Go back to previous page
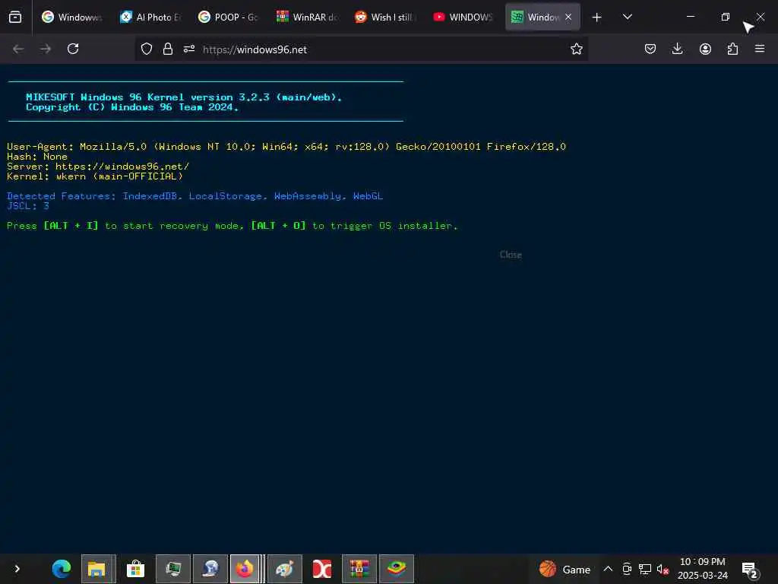Screen dimensions: 778x584 click(18, 49)
